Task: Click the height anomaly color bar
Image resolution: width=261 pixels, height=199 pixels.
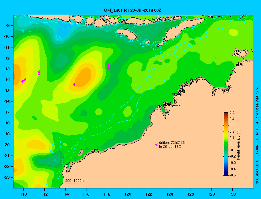Action: 226,144
